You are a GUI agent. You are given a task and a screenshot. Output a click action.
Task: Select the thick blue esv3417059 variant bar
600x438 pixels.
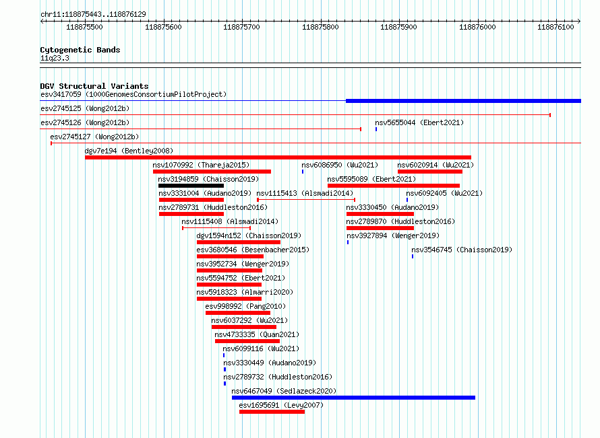click(x=463, y=101)
